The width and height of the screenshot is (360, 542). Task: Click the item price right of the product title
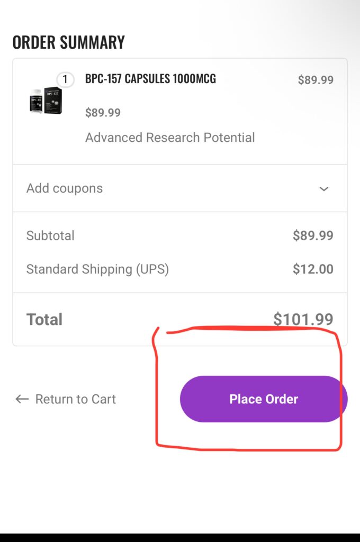316,80
